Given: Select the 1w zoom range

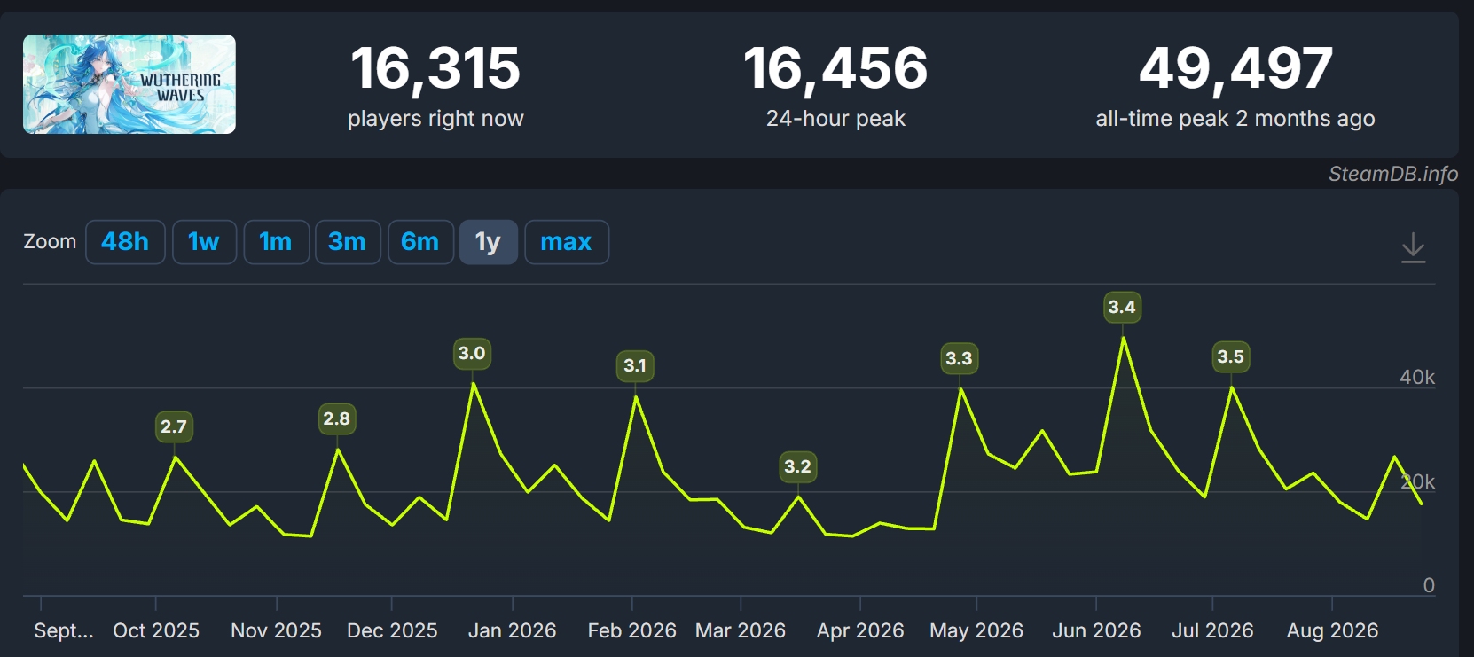Looking at the screenshot, I should click(x=204, y=242).
